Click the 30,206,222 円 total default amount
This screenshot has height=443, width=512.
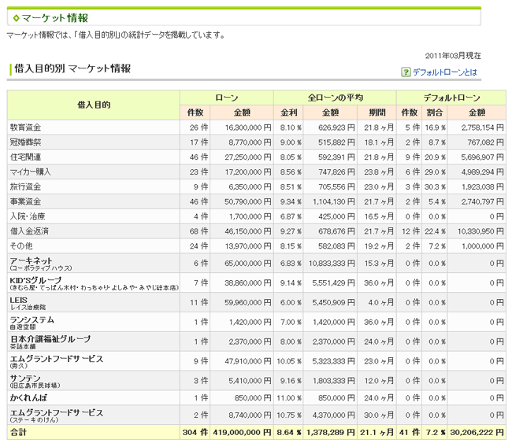(x=477, y=433)
